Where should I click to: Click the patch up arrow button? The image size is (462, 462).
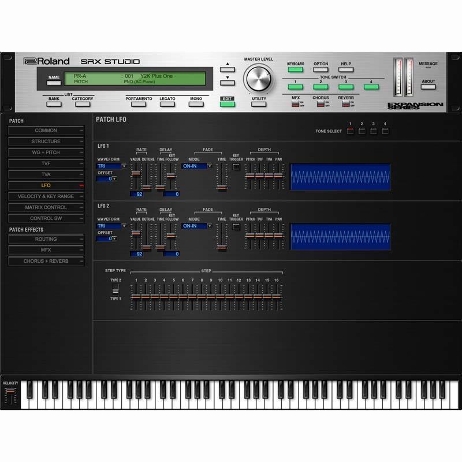coord(227,69)
